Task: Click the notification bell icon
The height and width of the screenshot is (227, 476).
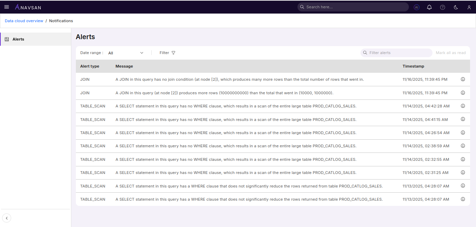Action: [429, 7]
